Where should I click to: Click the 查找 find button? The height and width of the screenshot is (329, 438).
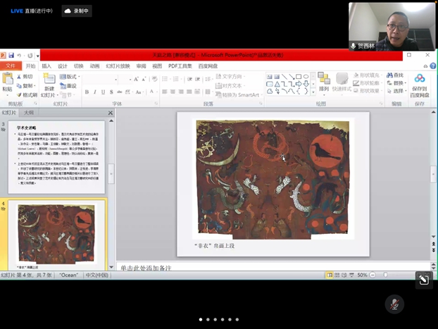pos(395,75)
